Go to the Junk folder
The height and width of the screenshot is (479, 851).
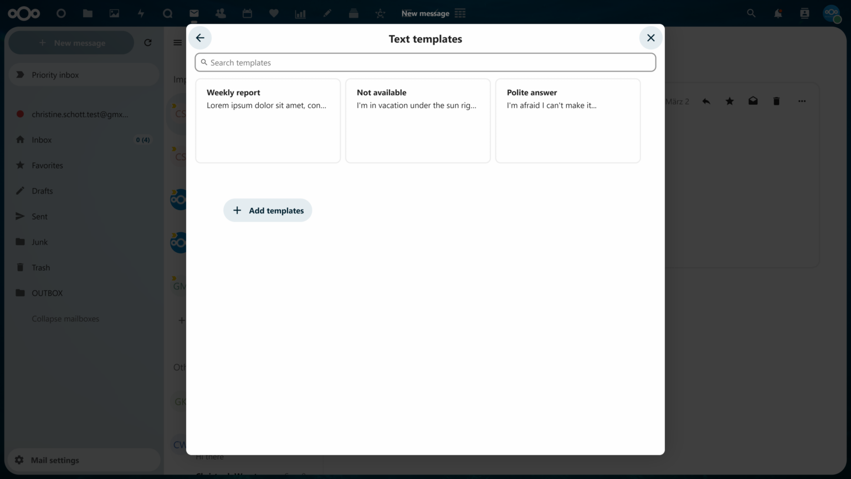coord(39,242)
